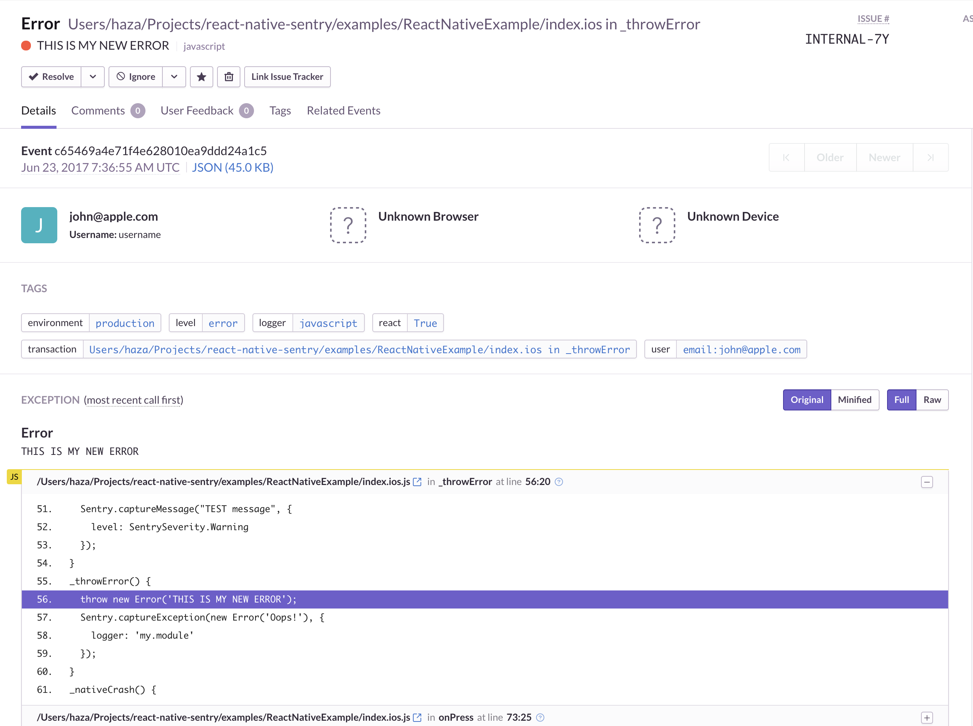Click the environment production tag value
973x726 pixels.
pos(125,323)
